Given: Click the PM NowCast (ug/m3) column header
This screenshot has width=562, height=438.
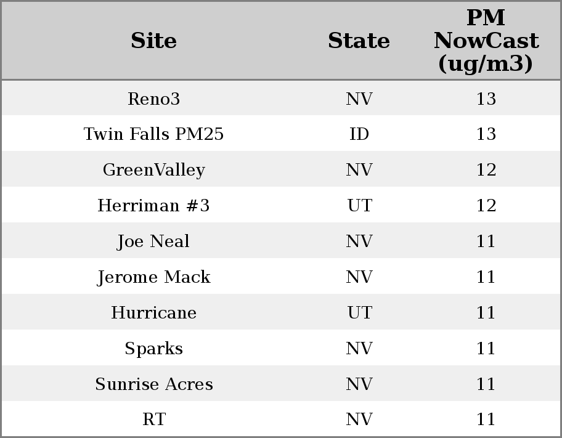Looking at the screenshot, I should (486, 41).
